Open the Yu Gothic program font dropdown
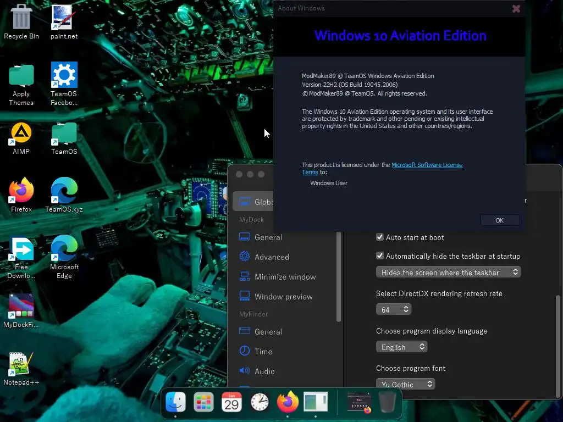The width and height of the screenshot is (563, 422). coord(405,384)
